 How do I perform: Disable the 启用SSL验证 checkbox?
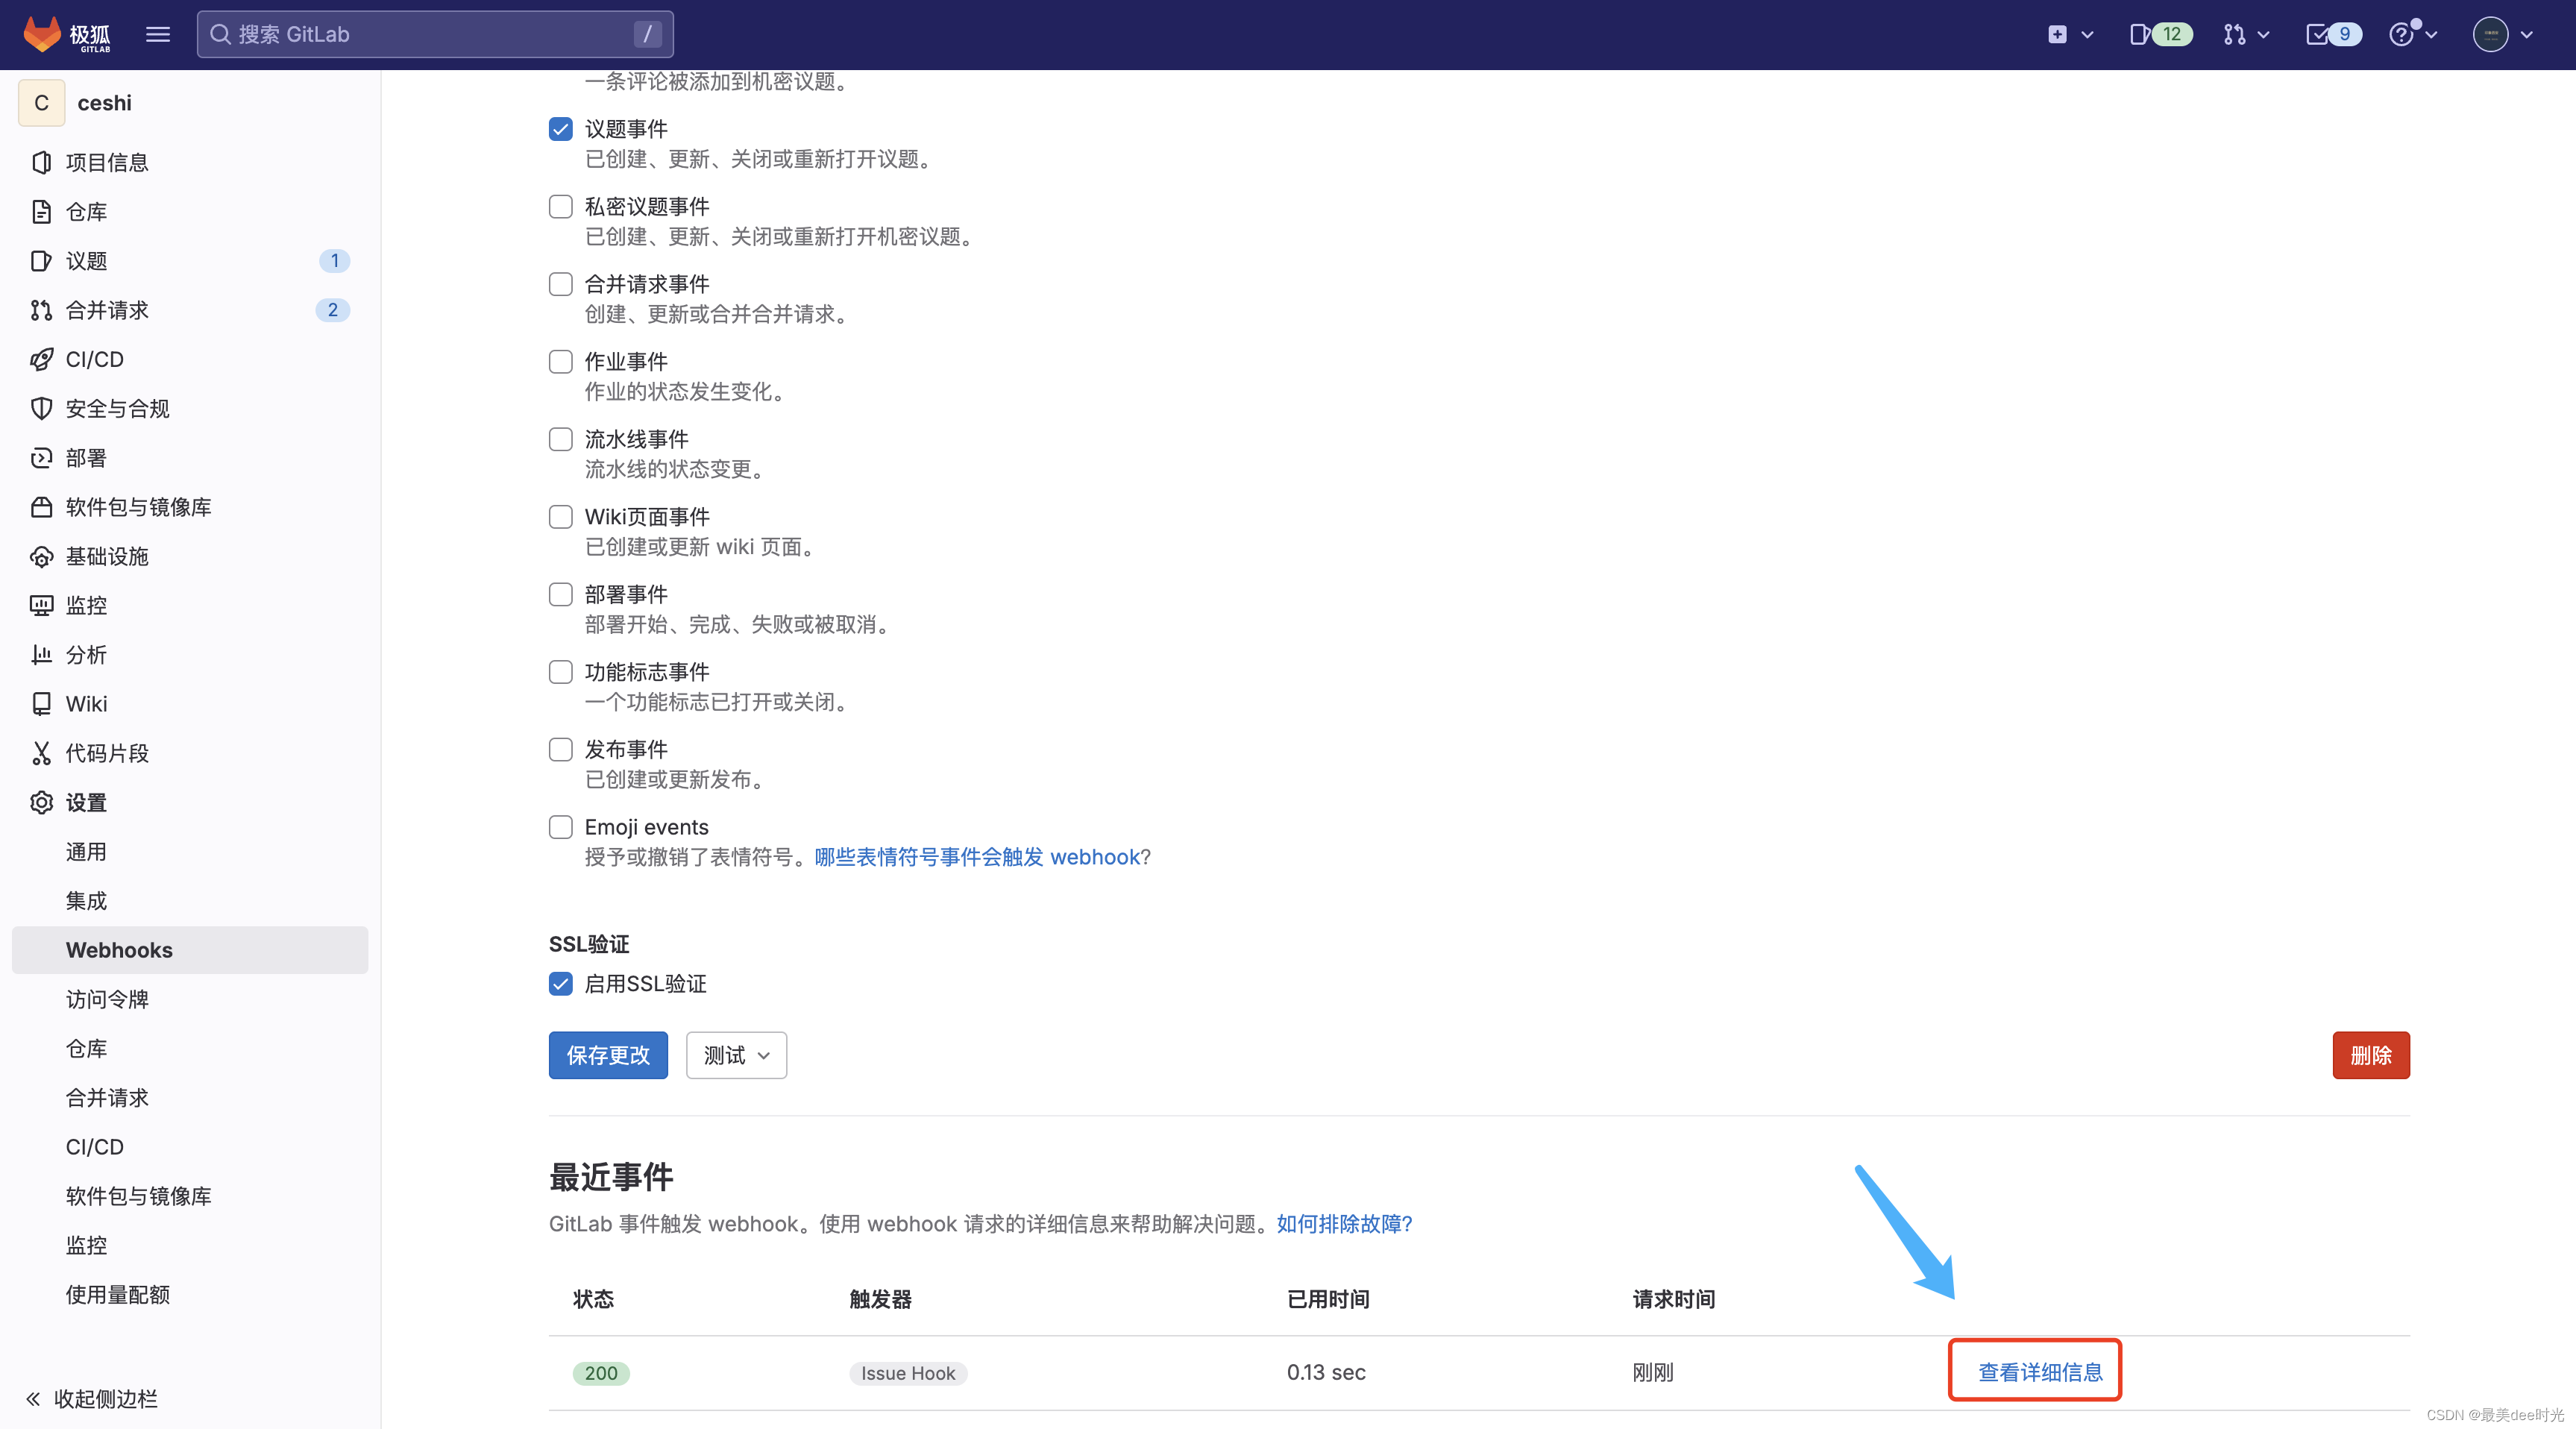[x=560, y=984]
